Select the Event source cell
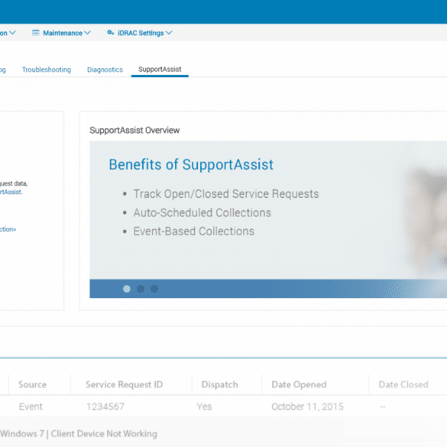 (31, 407)
